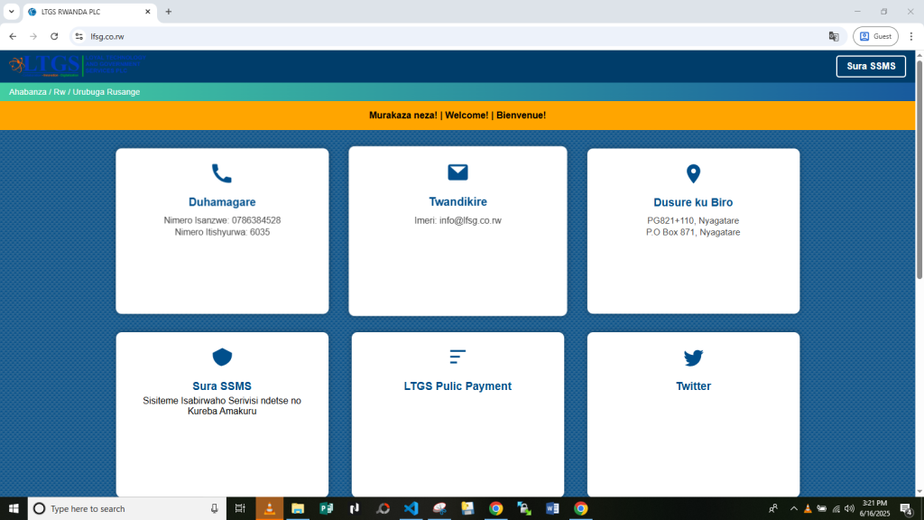
Task: Click the Sura SSMS header button
Action: tap(871, 66)
